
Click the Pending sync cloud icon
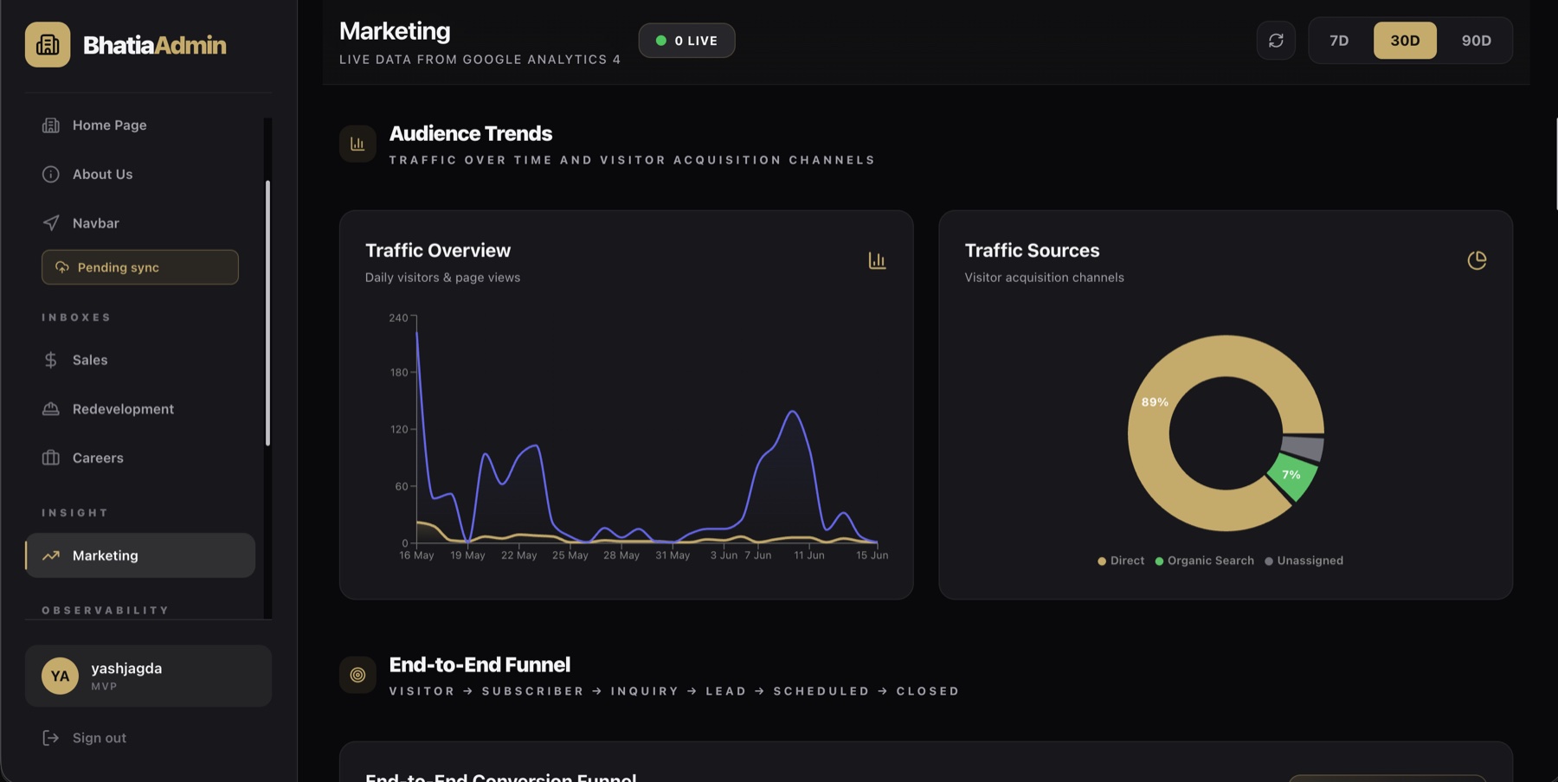pos(62,267)
